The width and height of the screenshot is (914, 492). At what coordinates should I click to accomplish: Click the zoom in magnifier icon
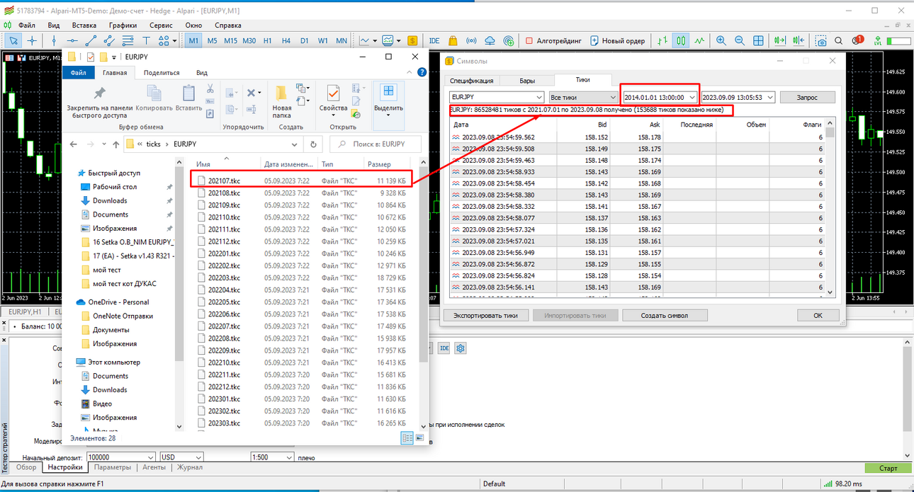click(721, 40)
